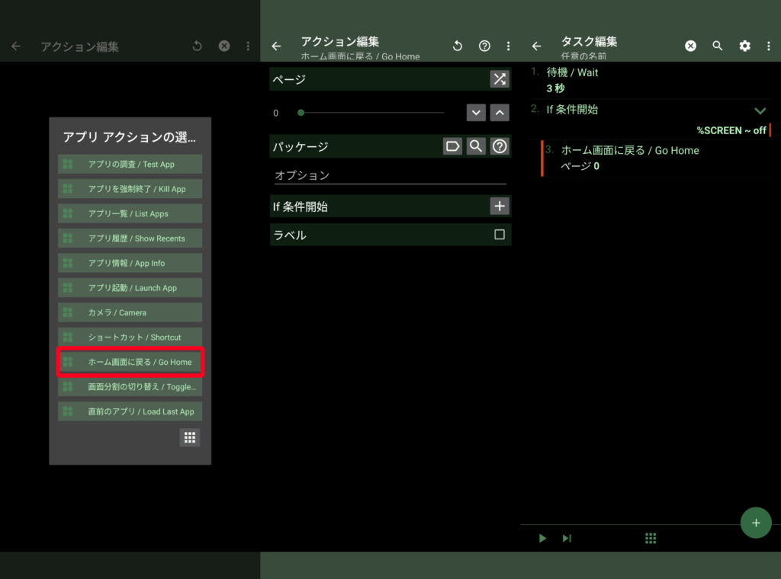Collapse the If 条件開始 block chevron

tap(760, 110)
